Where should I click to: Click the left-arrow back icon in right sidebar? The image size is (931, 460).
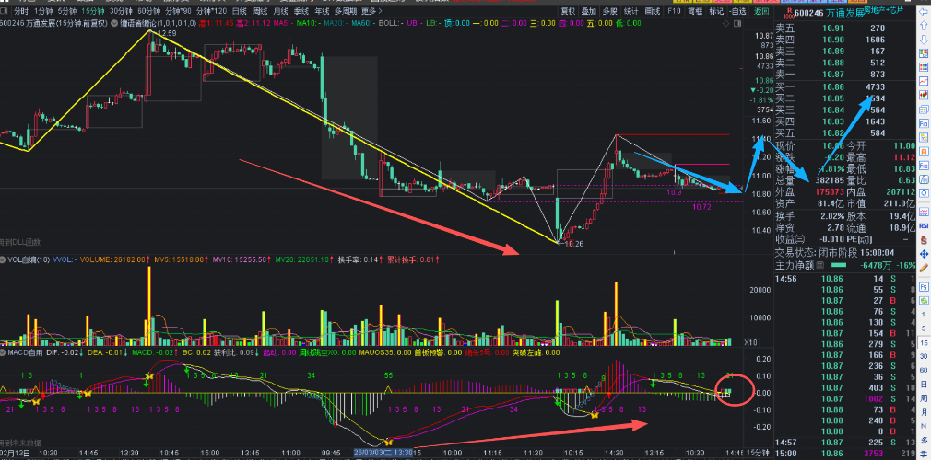[924, 11]
